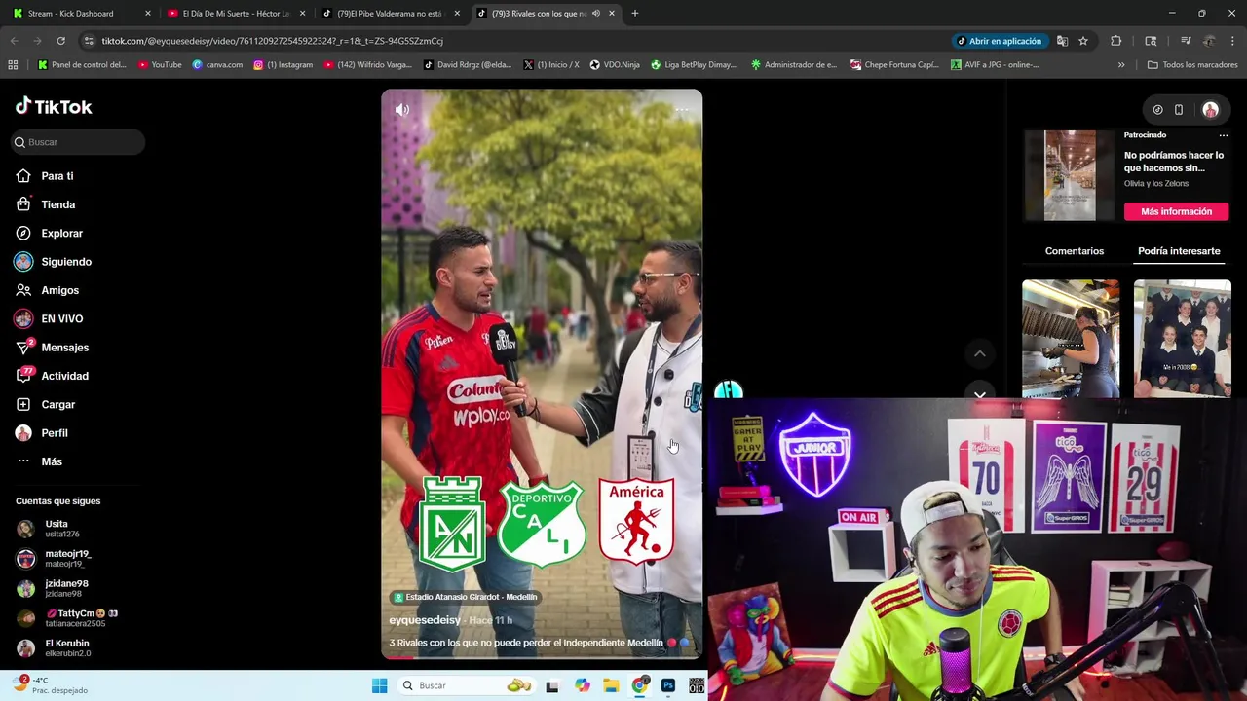
Task: Open eyquesedeisy author profile from caption
Action: pyautogui.click(x=425, y=620)
